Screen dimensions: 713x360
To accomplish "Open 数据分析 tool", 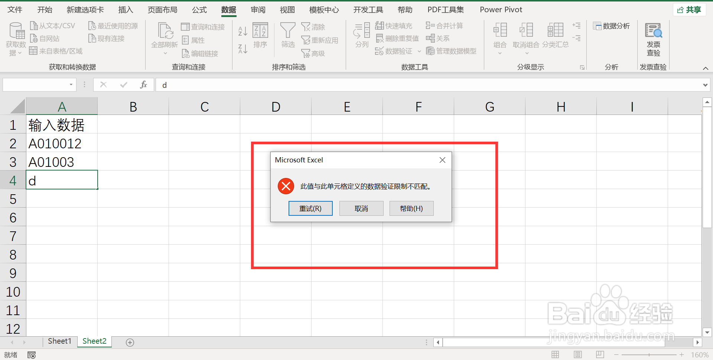I will [611, 26].
